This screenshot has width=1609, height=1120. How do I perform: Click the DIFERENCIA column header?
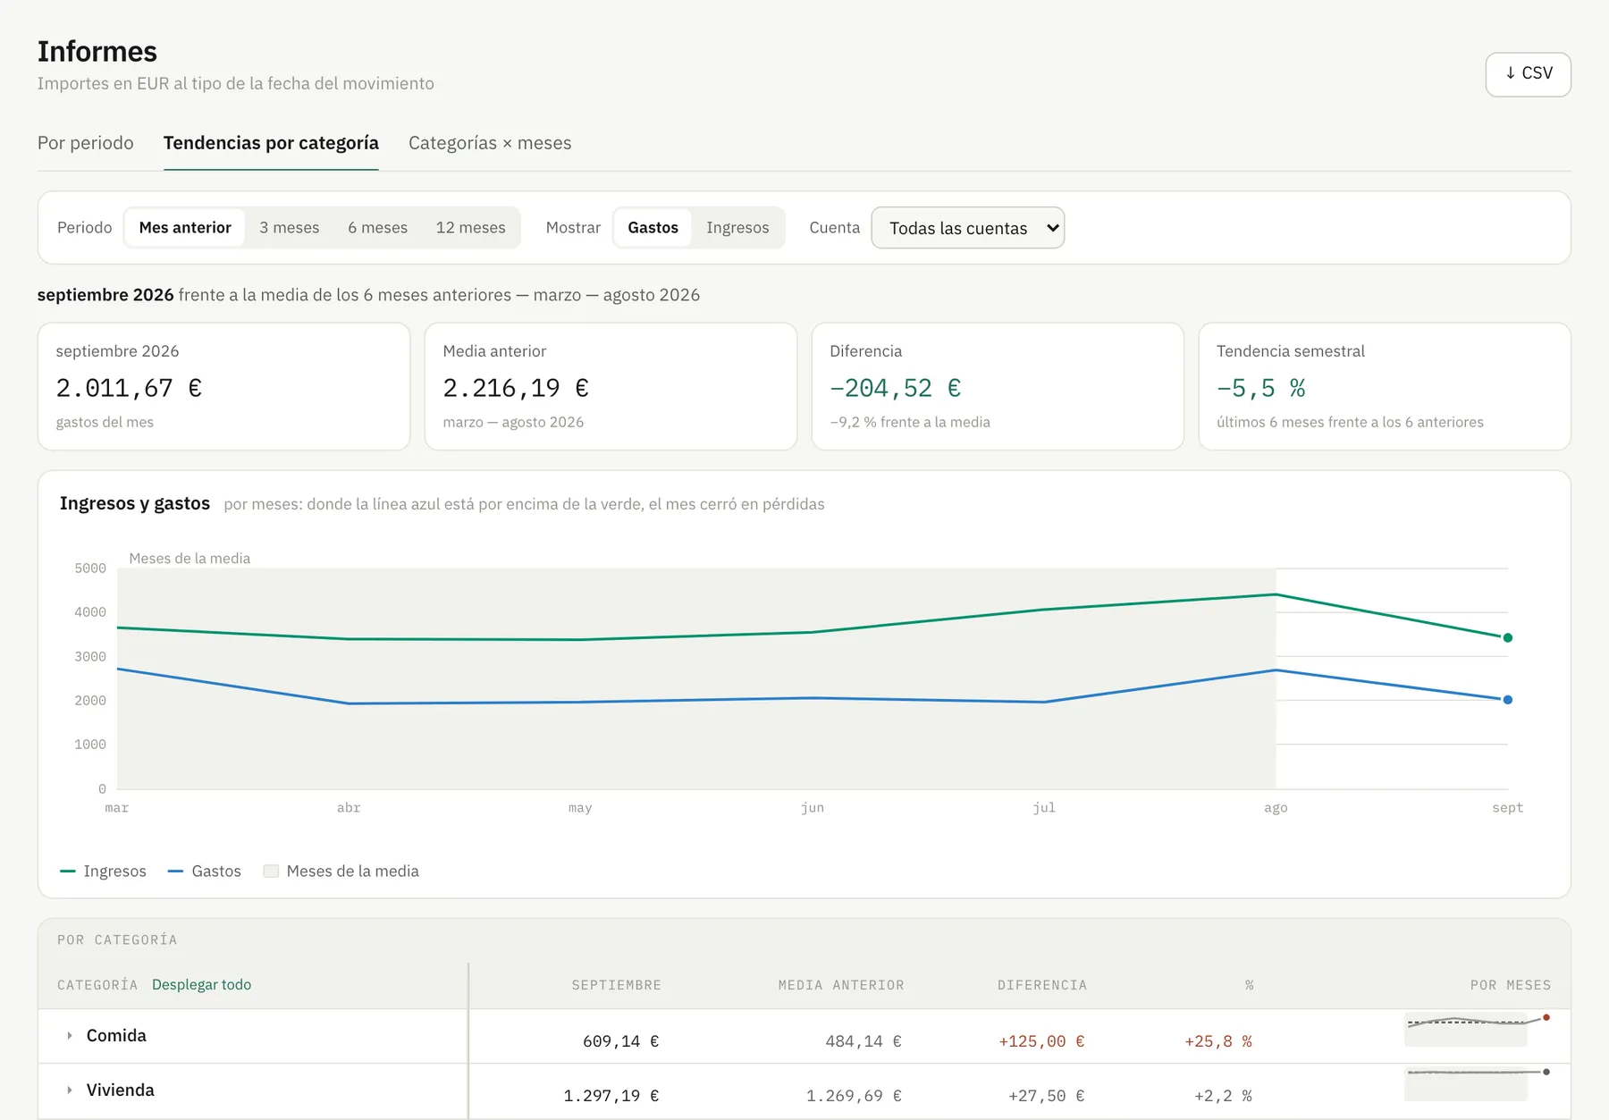coord(1042,985)
